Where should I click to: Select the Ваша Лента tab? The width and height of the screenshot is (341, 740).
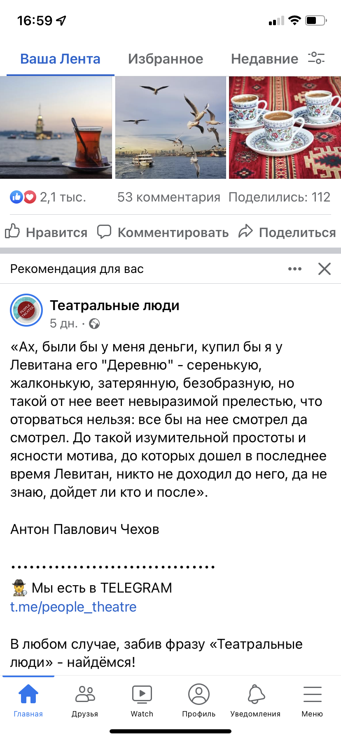pyautogui.click(x=60, y=59)
